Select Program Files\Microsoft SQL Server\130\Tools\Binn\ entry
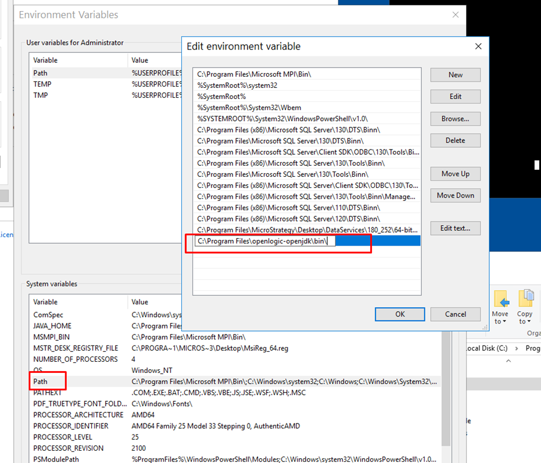Image resolution: width=541 pixels, height=463 pixels. 307,174
